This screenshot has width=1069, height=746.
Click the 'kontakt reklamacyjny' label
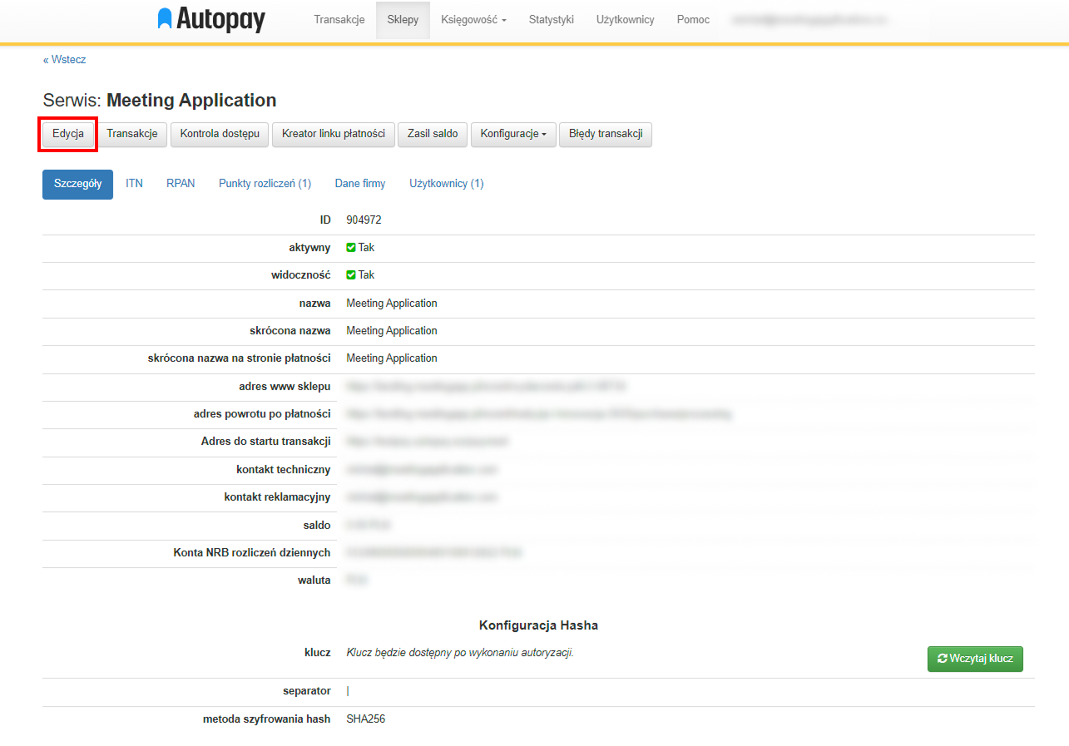pos(277,497)
